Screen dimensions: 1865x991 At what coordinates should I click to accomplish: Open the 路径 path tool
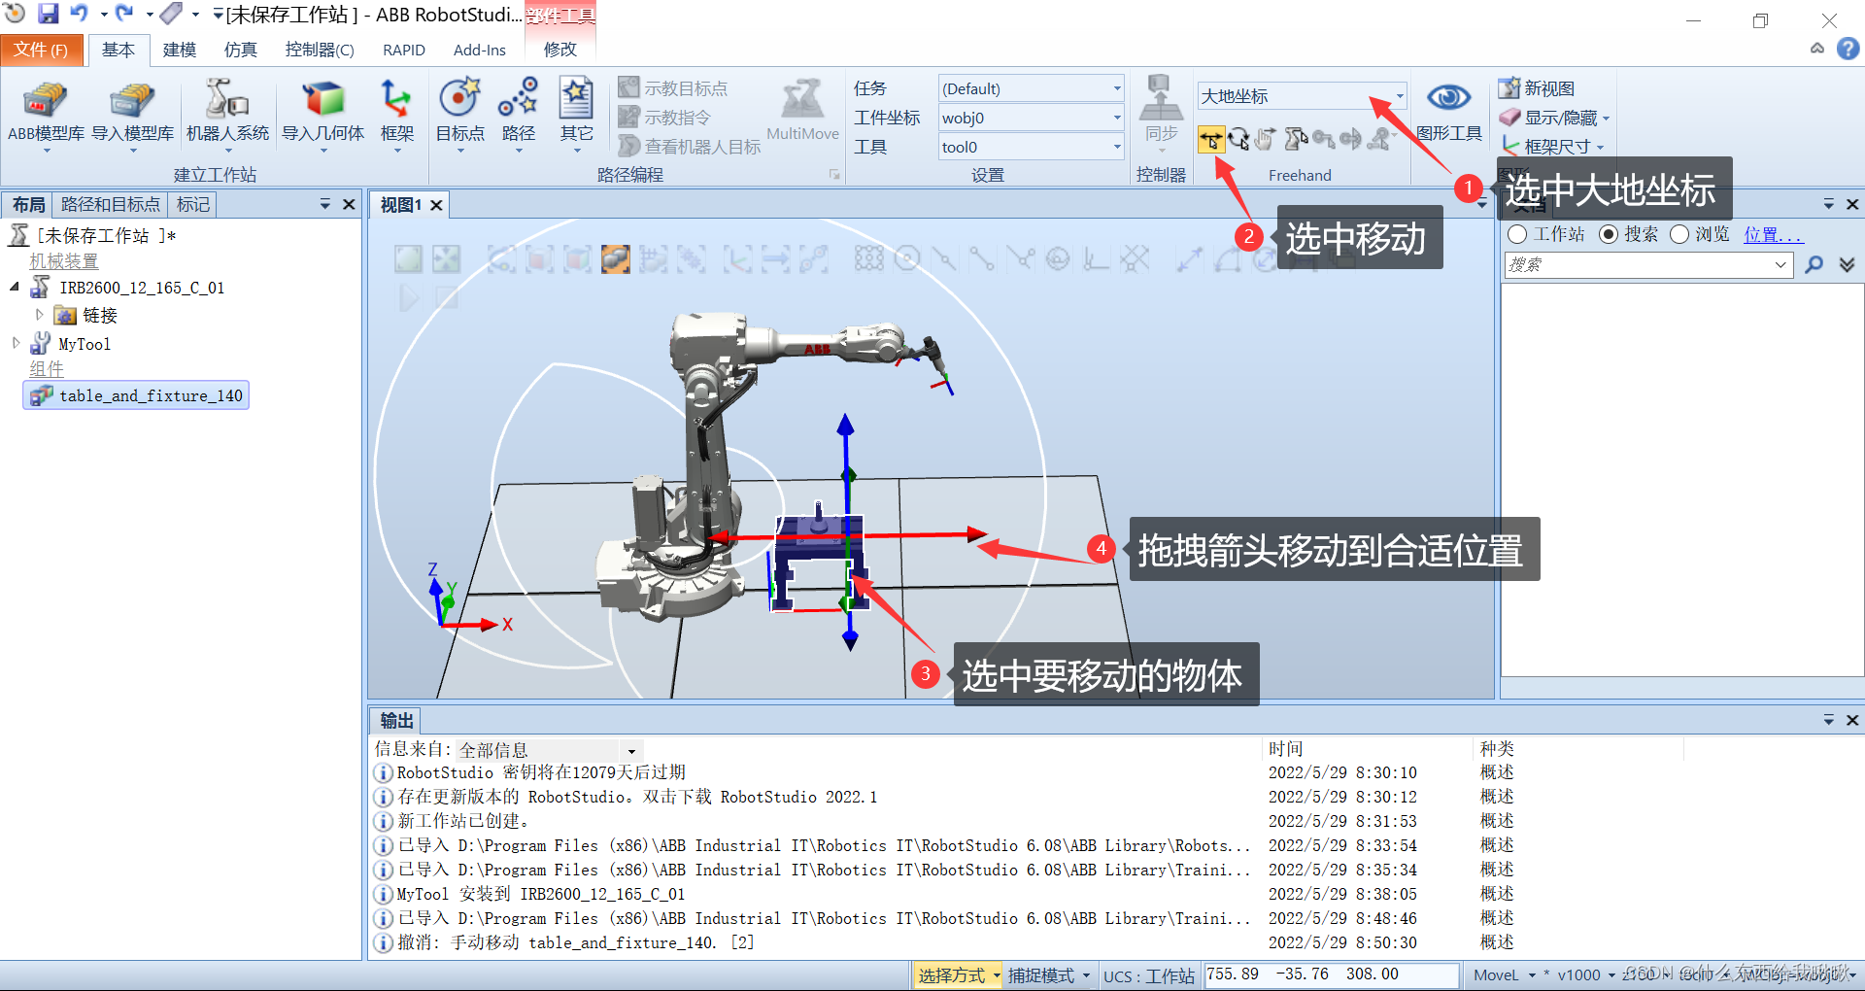point(518,114)
